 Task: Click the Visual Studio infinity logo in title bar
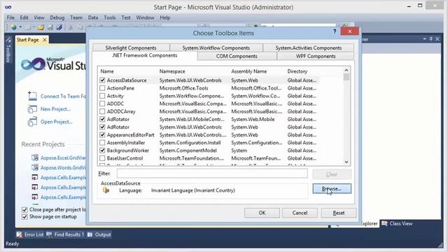(x=8, y=8)
